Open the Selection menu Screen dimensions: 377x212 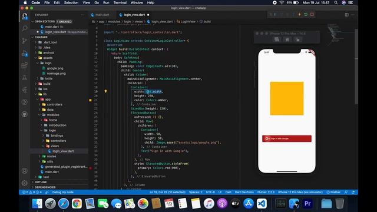tap(71, 2)
